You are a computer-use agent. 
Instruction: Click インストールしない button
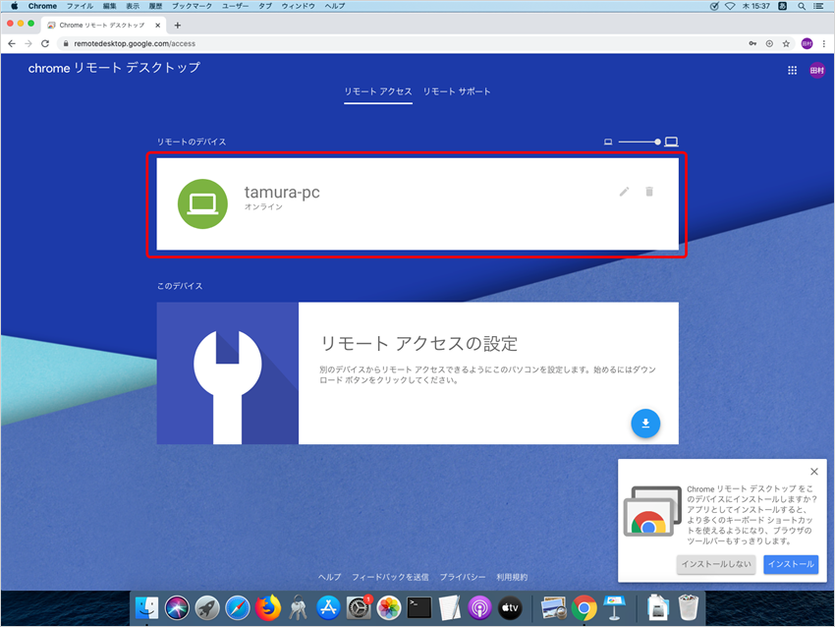[x=716, y=564]
